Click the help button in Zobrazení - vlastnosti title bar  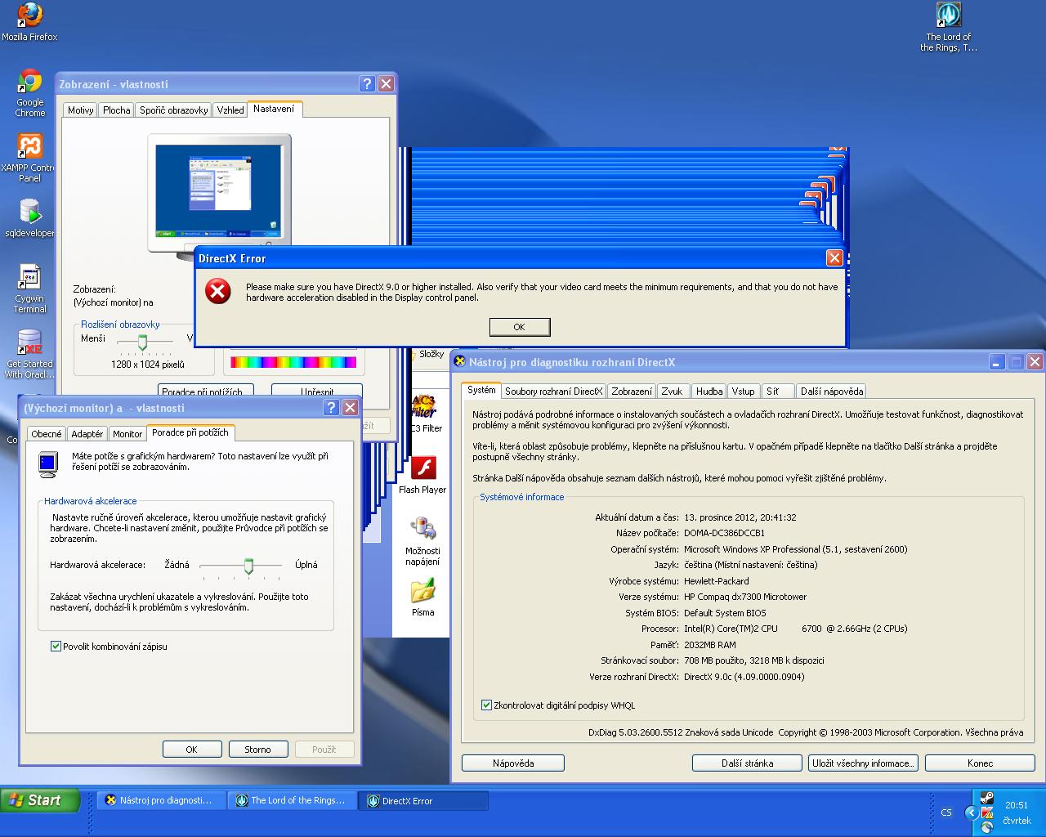point(367,83)
